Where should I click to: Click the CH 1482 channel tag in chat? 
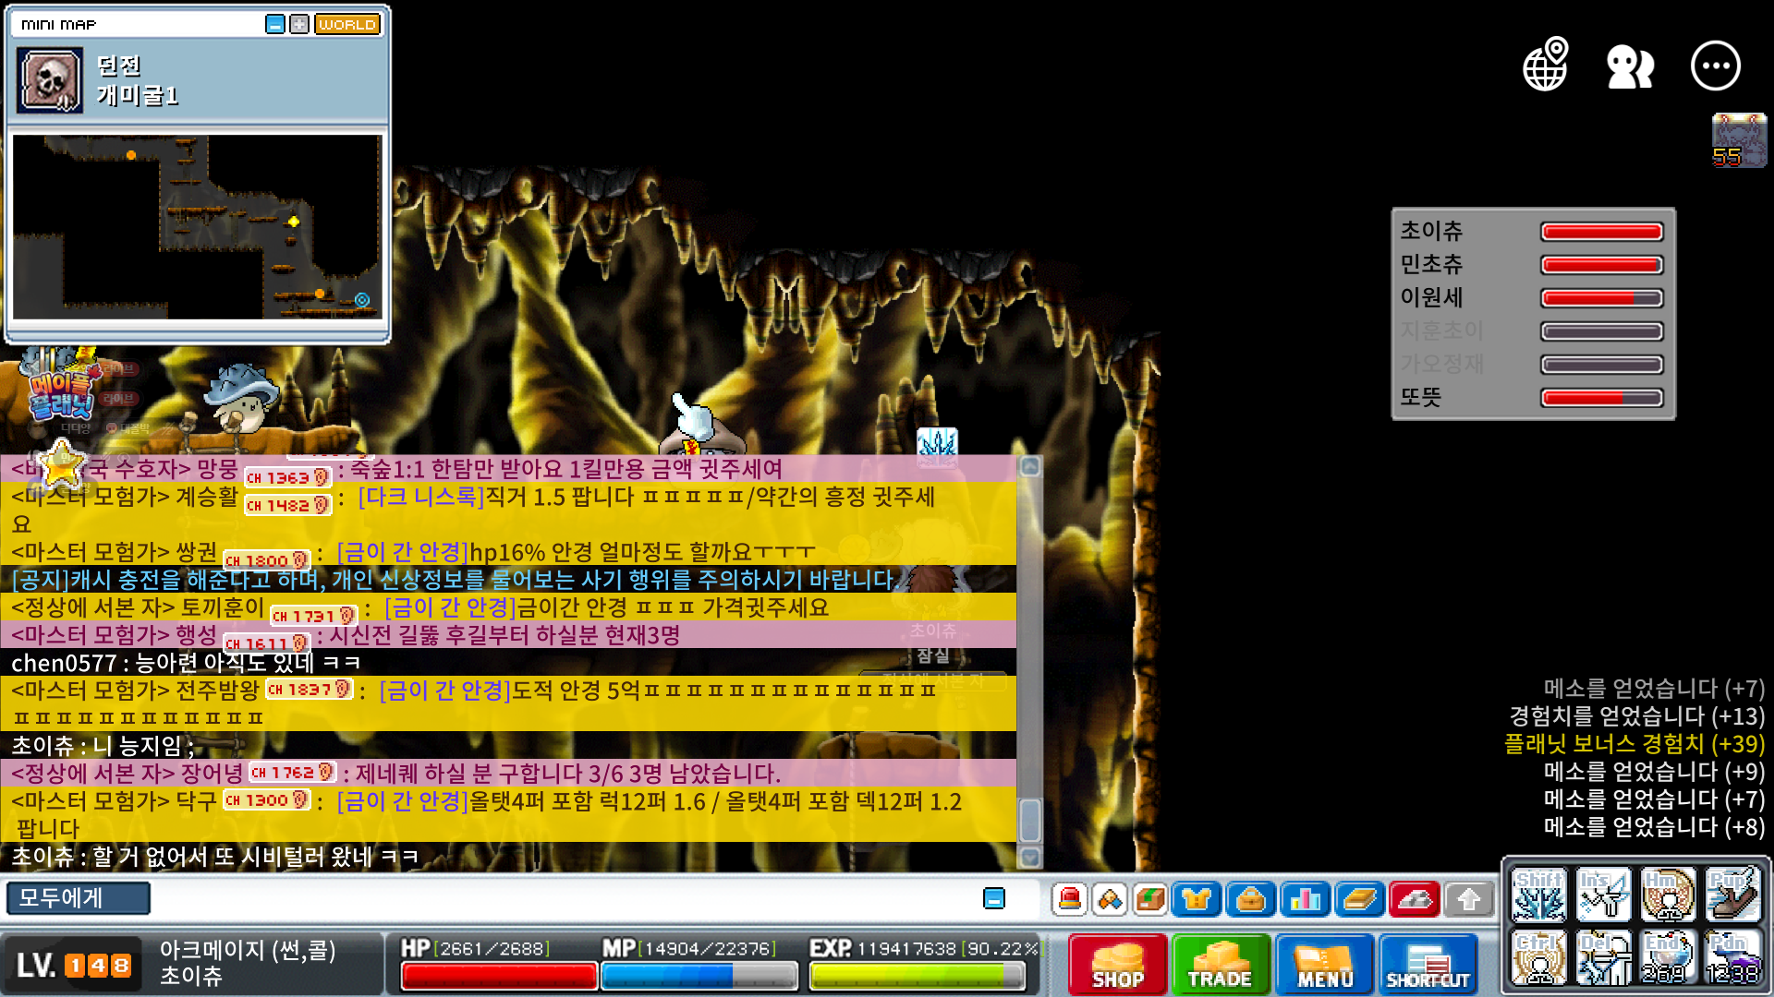click(287, 505)
